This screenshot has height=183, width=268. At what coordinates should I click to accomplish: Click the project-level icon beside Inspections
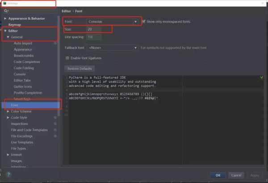pyautogui.click(x=55, y=124)
